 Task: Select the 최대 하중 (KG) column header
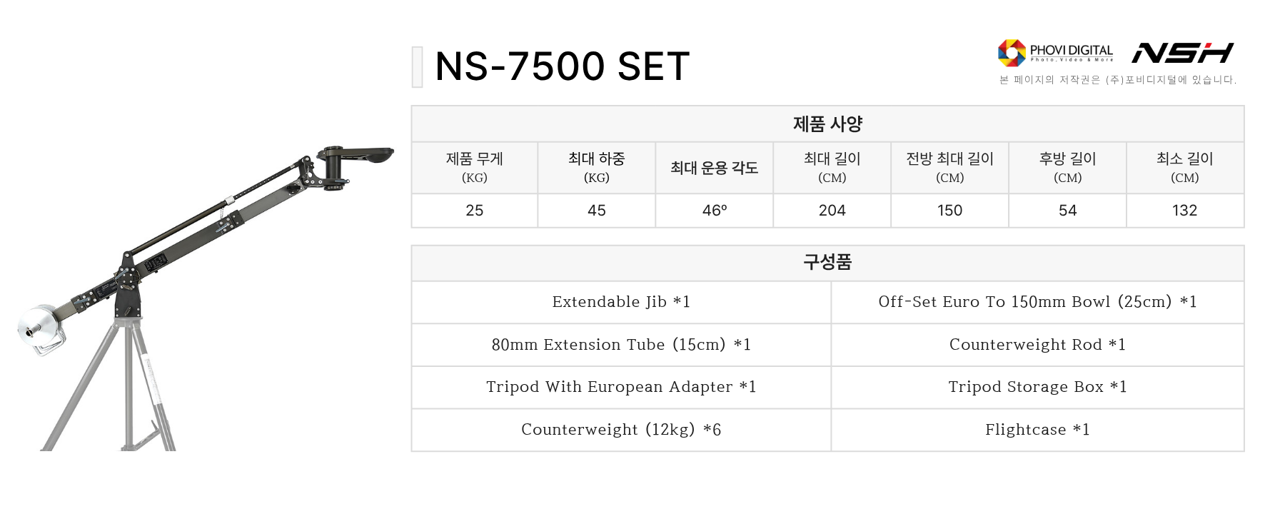click(596, 167)
